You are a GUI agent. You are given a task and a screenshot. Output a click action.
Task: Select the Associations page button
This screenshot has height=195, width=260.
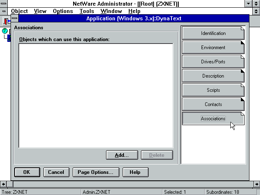[213, 119]
